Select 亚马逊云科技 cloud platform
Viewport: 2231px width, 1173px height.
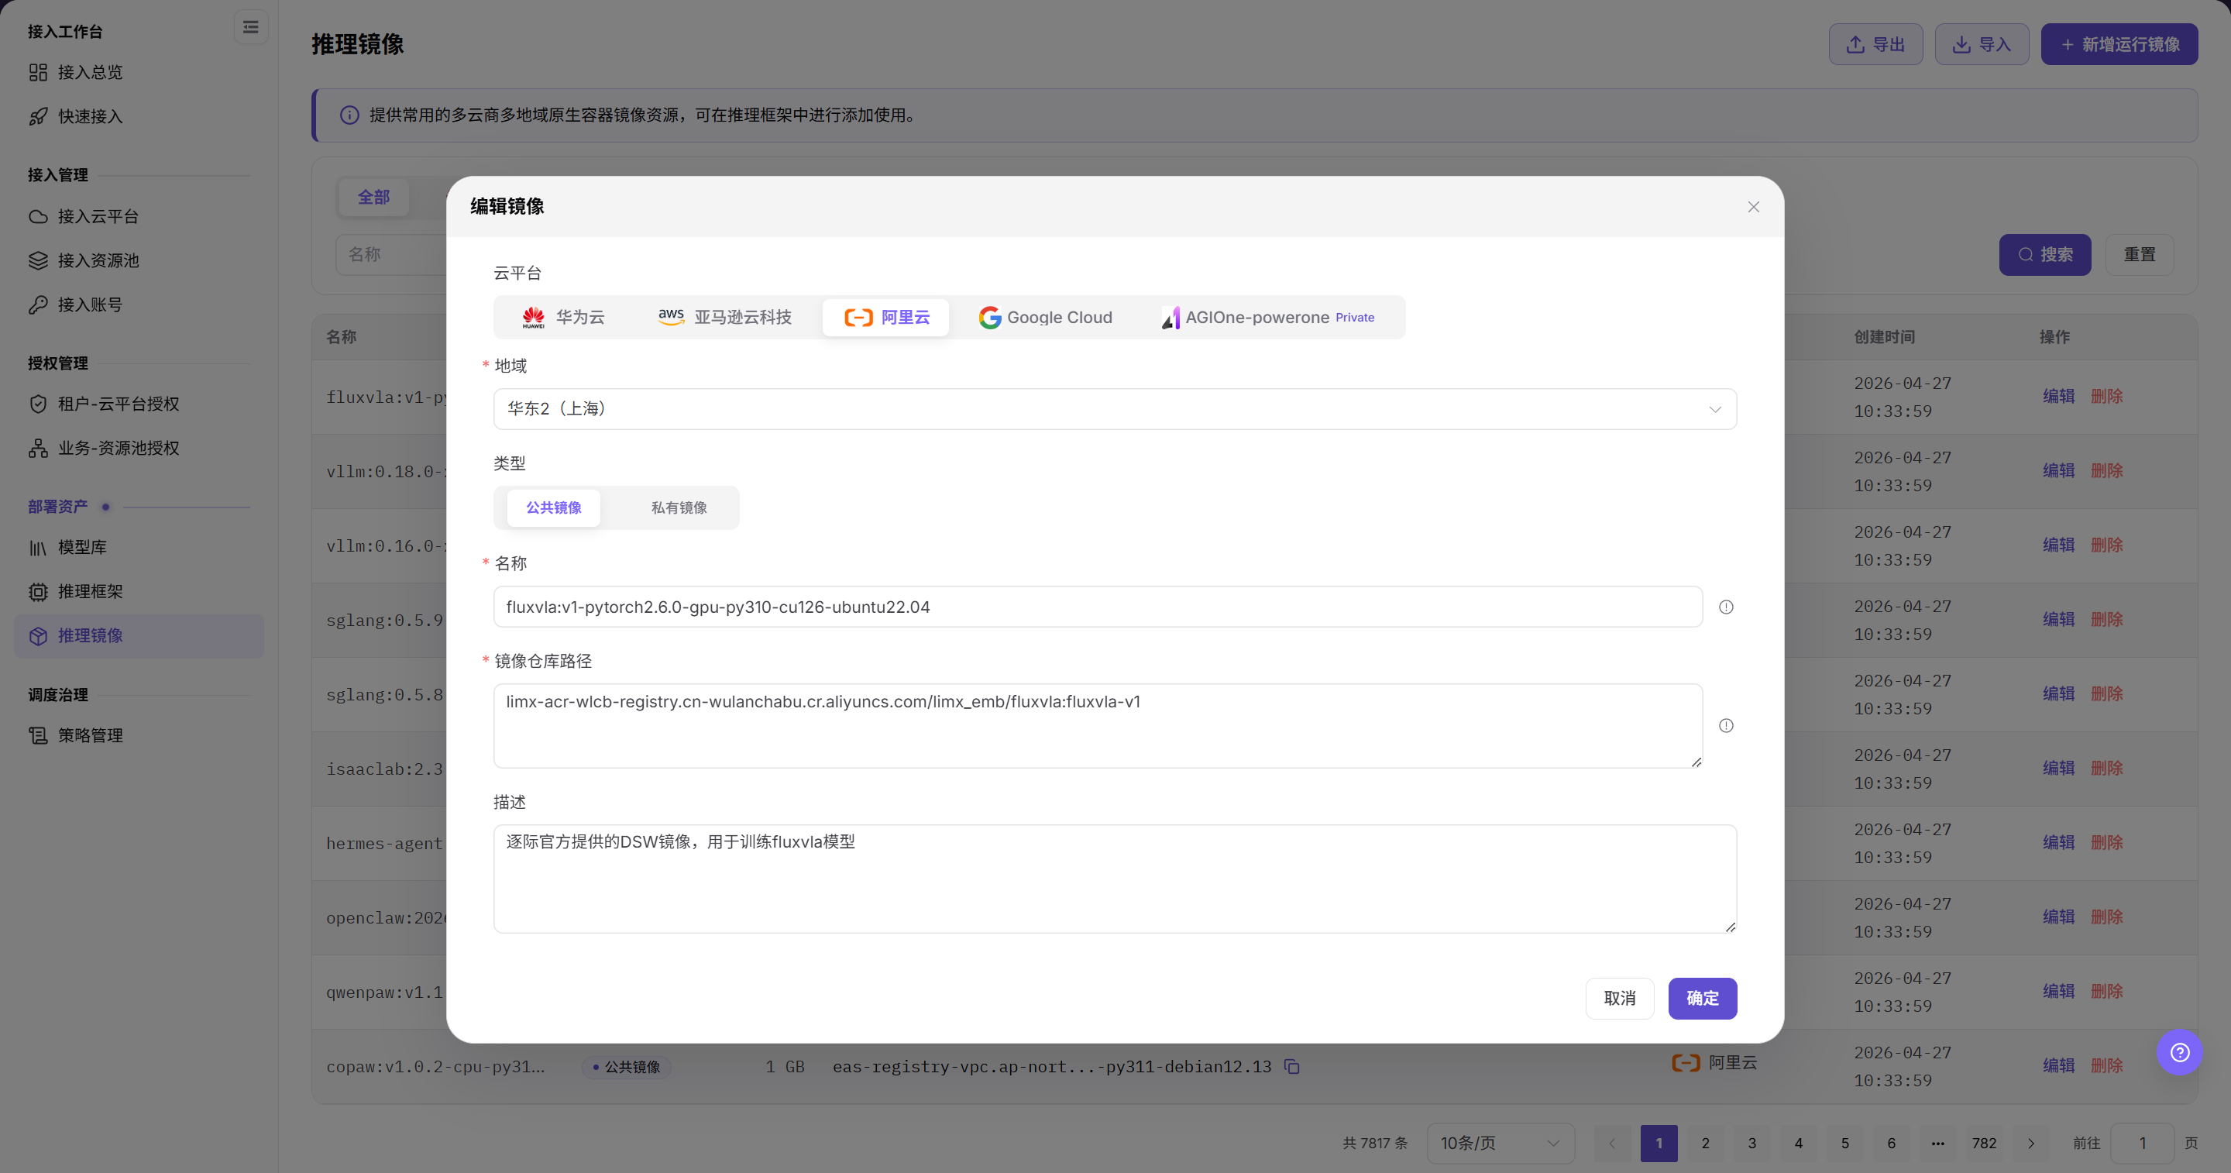click(725, 317)
